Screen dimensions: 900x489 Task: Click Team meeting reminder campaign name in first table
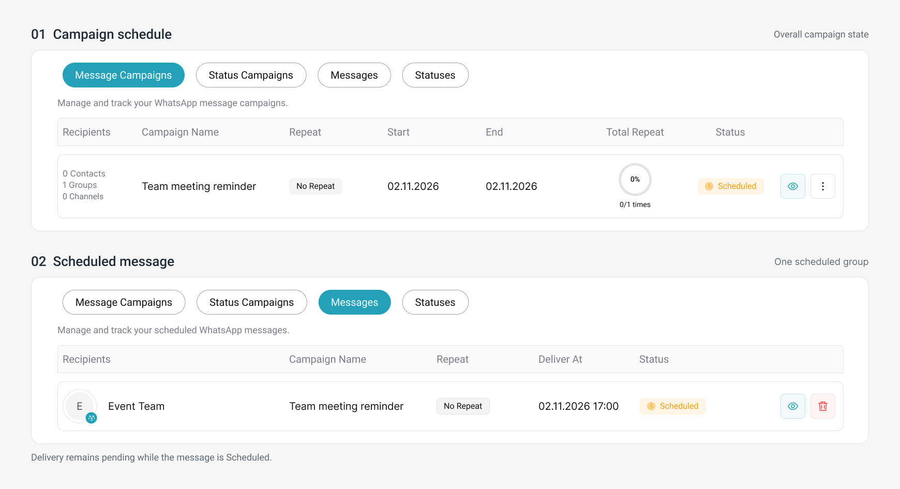tap(199, 186)
